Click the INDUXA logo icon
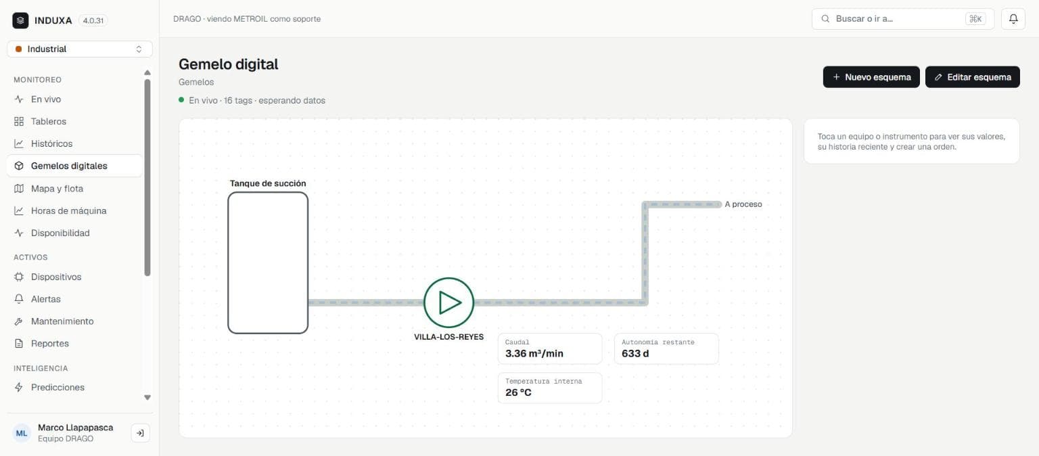This screenshot has height=456, width=1039. tap(20, 20)
